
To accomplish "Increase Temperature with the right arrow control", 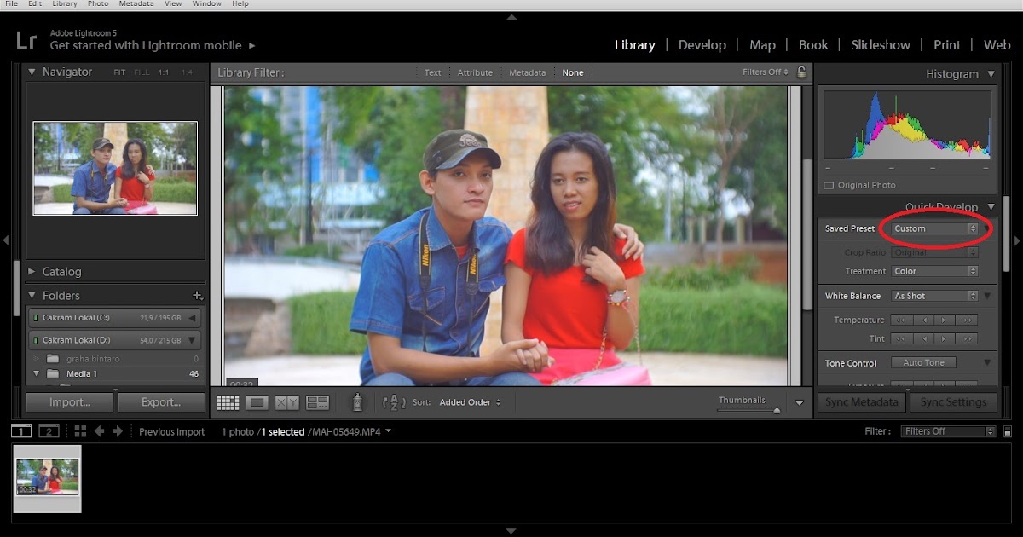I will 944,320.
